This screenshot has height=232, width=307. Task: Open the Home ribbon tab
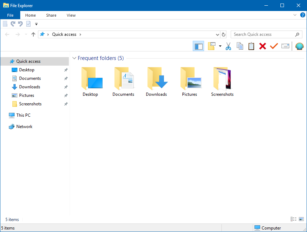pos(30,15)
